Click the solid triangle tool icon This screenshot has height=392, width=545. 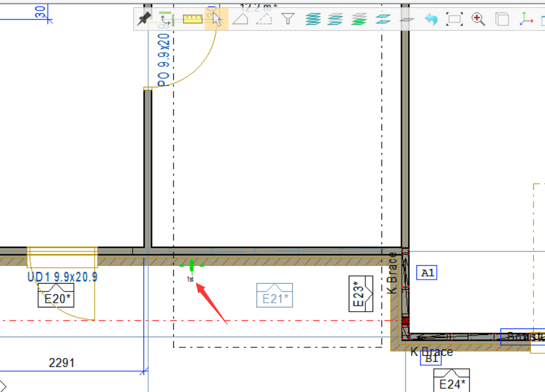(240, 19)
